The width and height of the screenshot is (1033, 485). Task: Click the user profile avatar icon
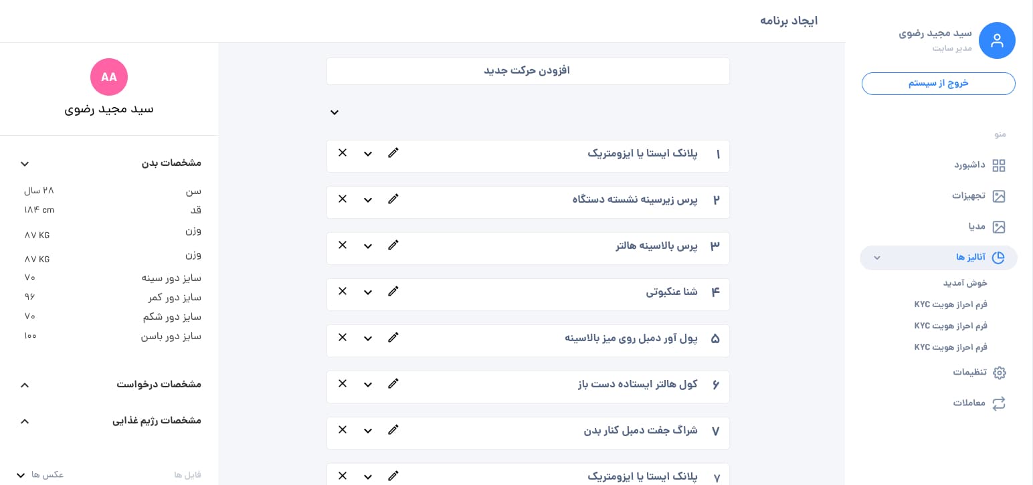coord(997,41)
